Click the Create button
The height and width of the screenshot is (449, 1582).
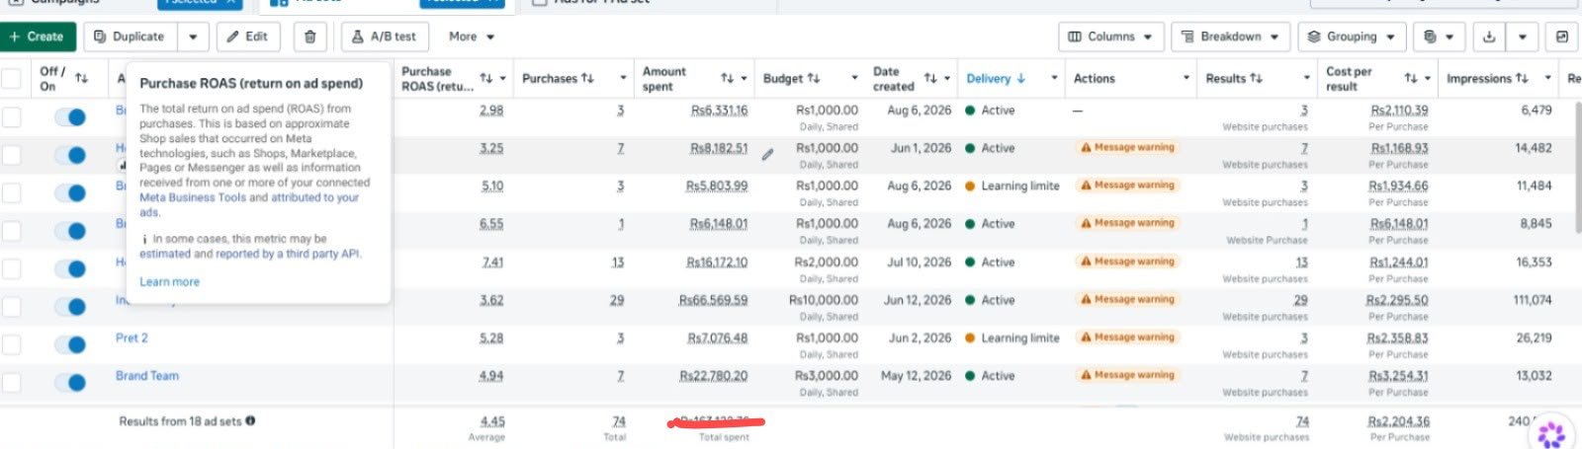(x=37, y=37)
